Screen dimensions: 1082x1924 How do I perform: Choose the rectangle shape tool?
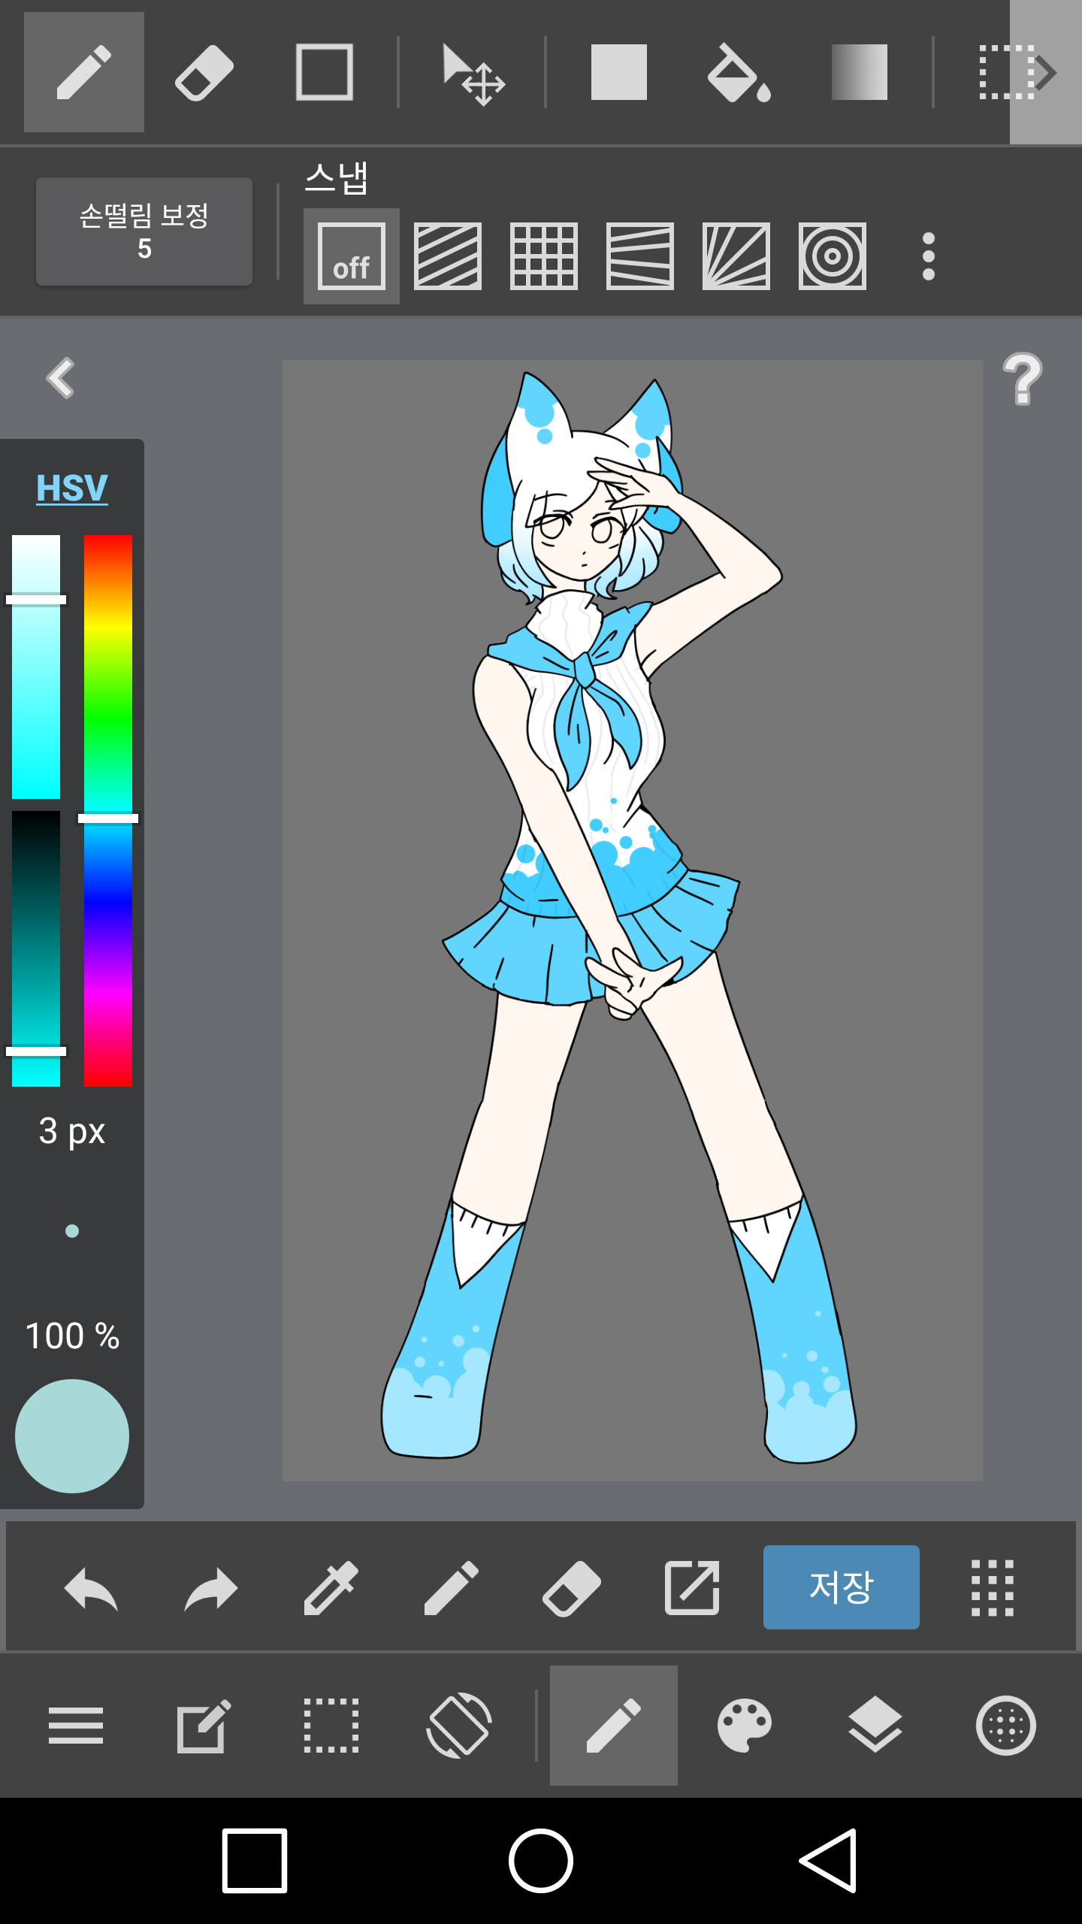click(325, 72)
